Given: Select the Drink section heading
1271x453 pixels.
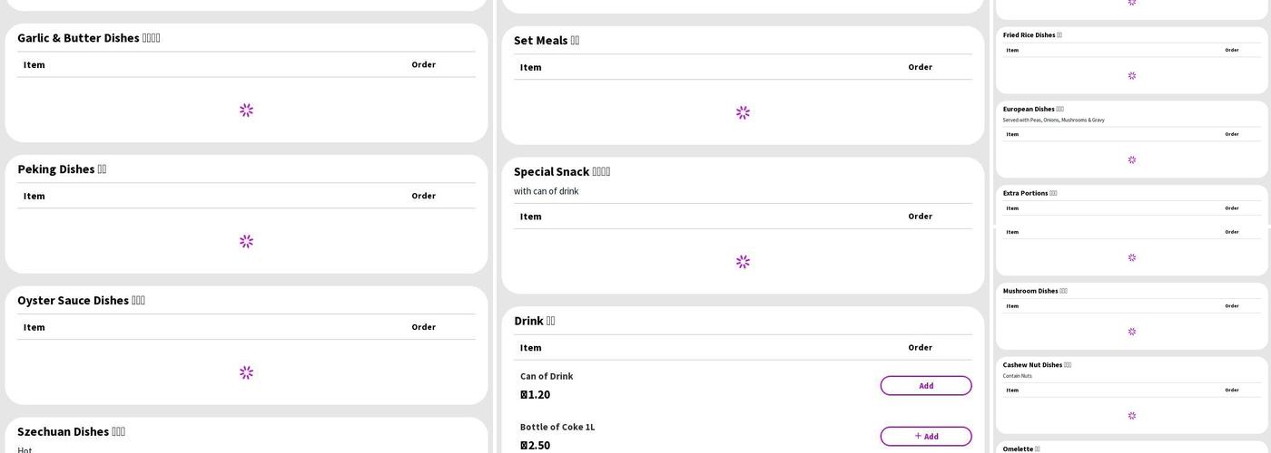Looking at the screenshot, I should [534, 321].
